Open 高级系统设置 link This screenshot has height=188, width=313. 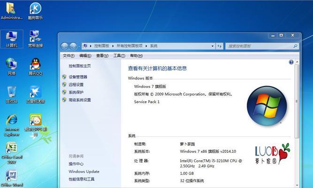point(80,100)
